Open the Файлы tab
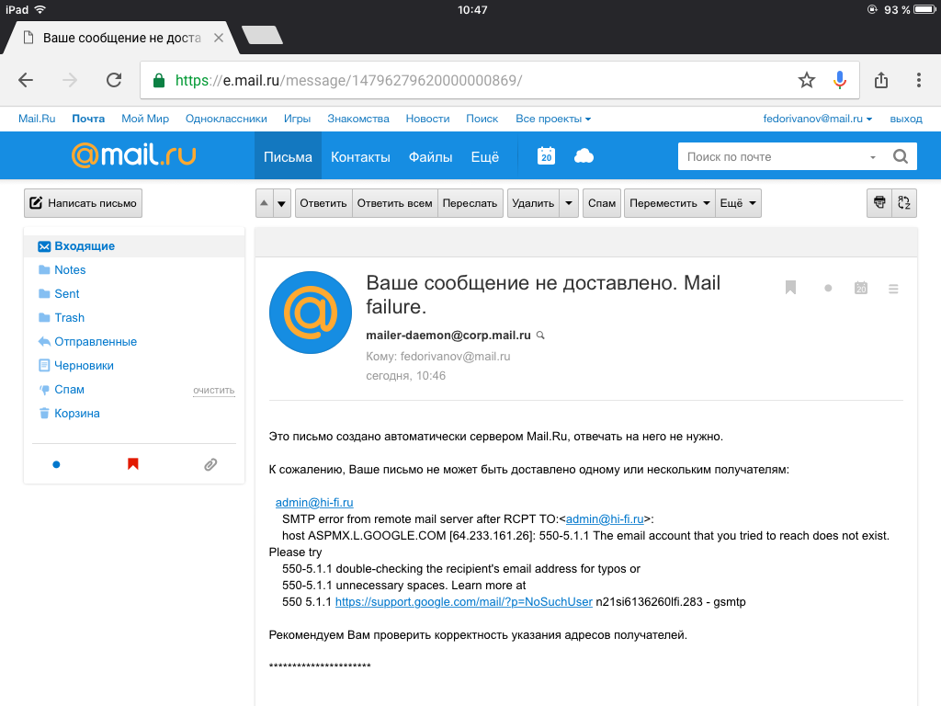Screen dimensions: 941x706 click(x=430, y=156)
